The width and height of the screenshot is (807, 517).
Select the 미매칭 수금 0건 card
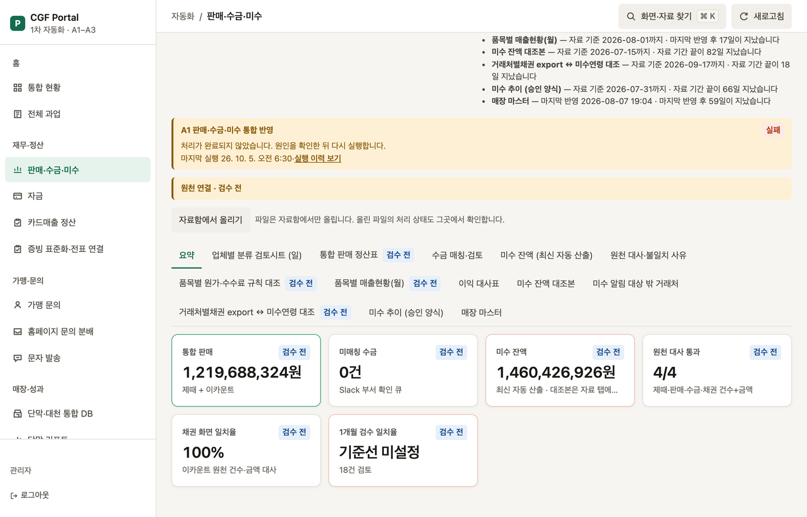(x=403, y=371)
